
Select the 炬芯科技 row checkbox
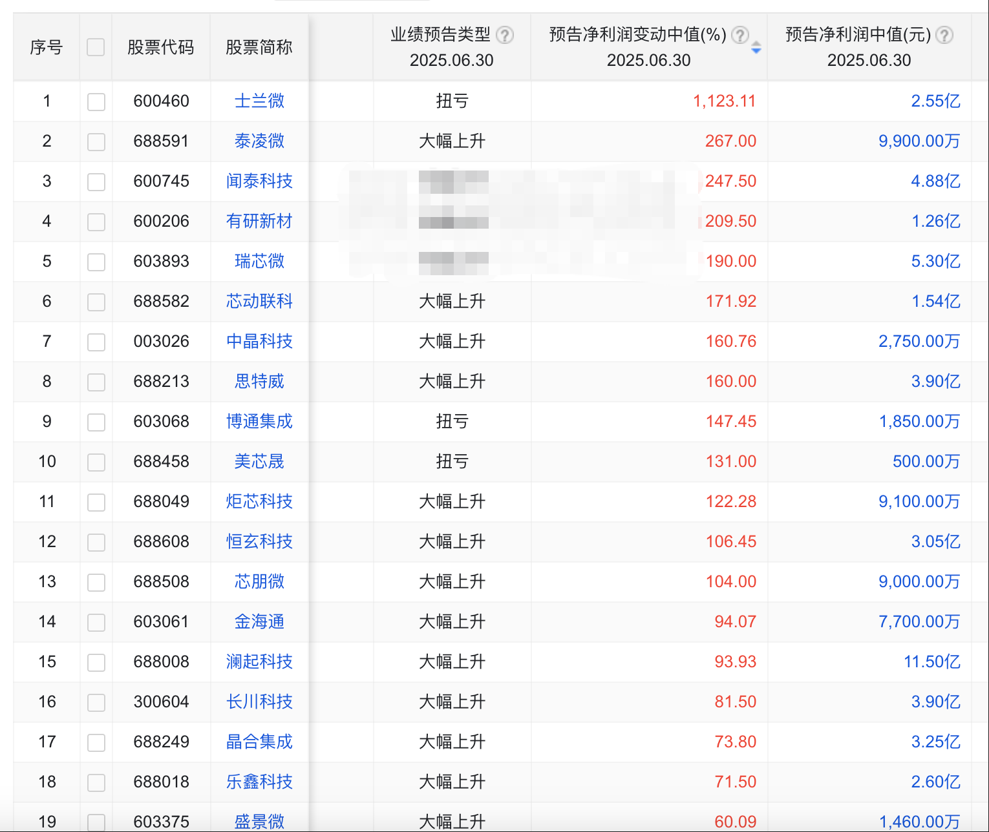[x=96, y=502]
